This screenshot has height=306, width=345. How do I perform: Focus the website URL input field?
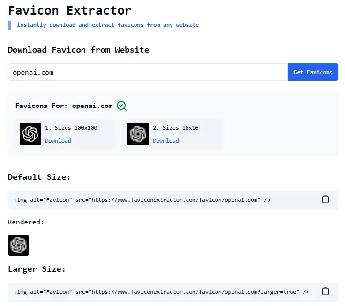[x=148, y=72]
